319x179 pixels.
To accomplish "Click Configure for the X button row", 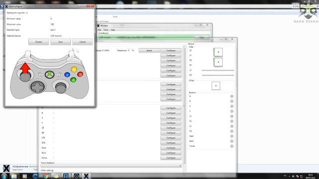I will click(x=171, y=118).
